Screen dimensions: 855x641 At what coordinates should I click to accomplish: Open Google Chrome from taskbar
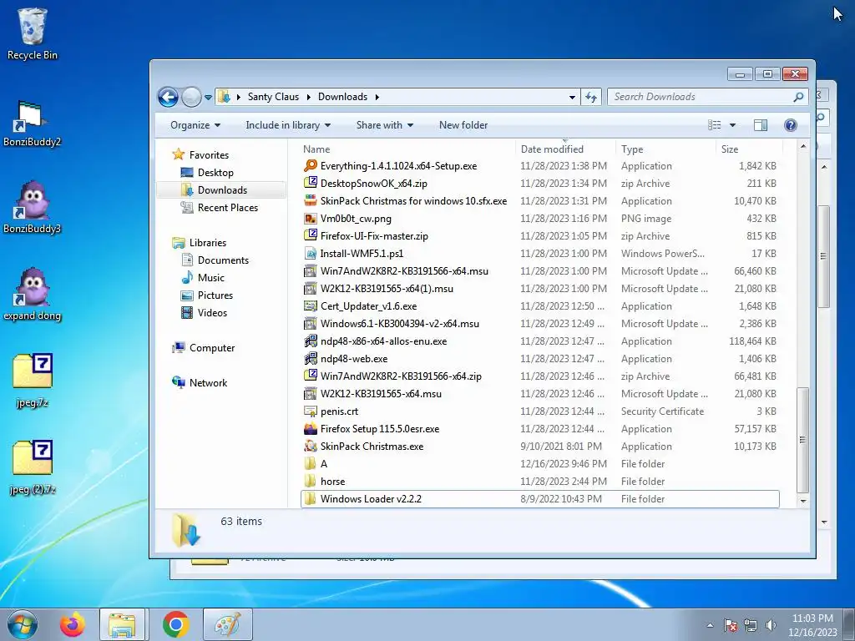tap(175, 624)
